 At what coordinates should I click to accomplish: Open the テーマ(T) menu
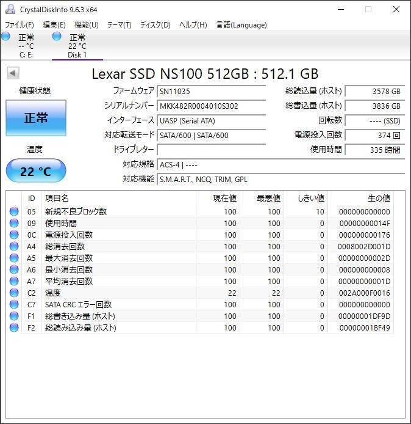(120, 25)
